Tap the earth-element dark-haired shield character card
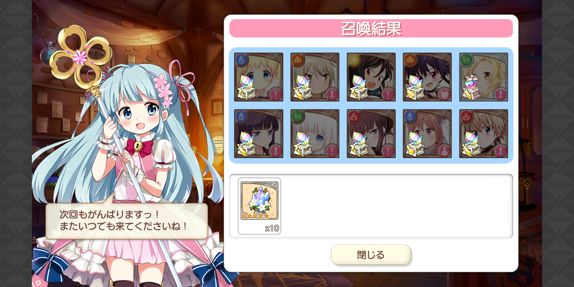This screenshot has width=574, height=287. [427, 77]
